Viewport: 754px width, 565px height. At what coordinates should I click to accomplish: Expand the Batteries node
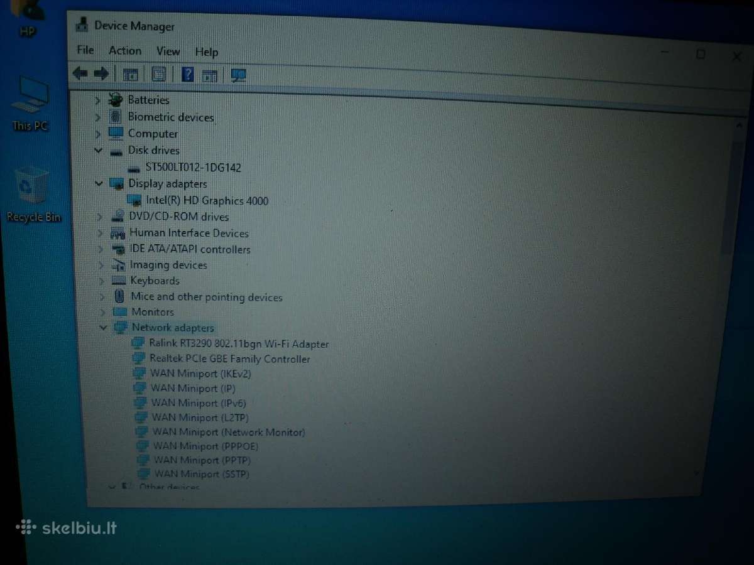[x=97, y=100]
